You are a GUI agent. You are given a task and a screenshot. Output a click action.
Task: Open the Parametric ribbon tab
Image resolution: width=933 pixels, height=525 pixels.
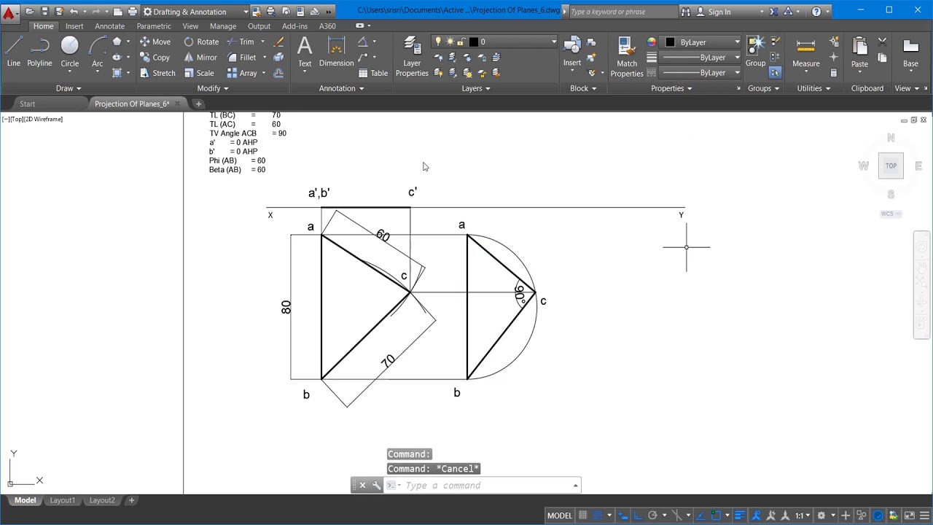click(154, 26)
